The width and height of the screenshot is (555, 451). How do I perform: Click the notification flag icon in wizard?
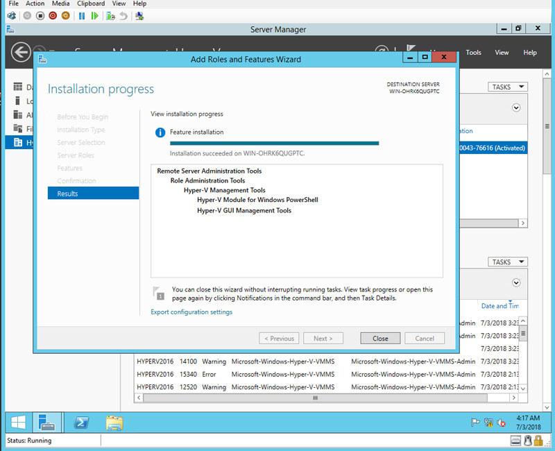159,293
